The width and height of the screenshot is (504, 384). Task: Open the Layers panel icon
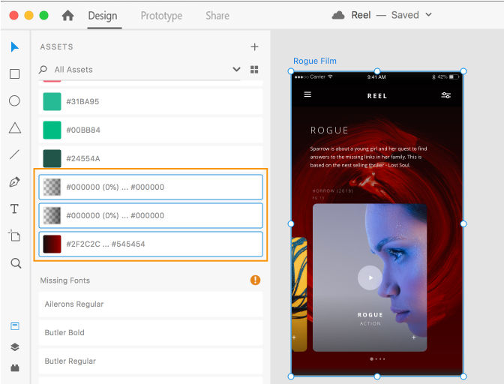[x=15, y=347]
